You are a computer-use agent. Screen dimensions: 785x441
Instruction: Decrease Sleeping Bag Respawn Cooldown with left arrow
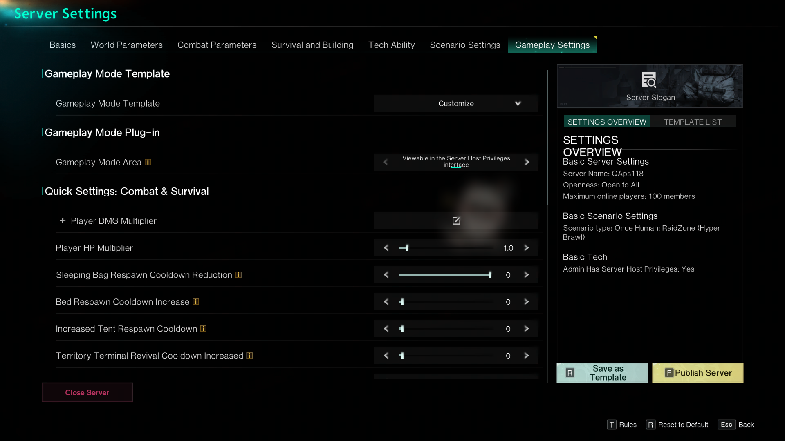[x=386, y=275]
